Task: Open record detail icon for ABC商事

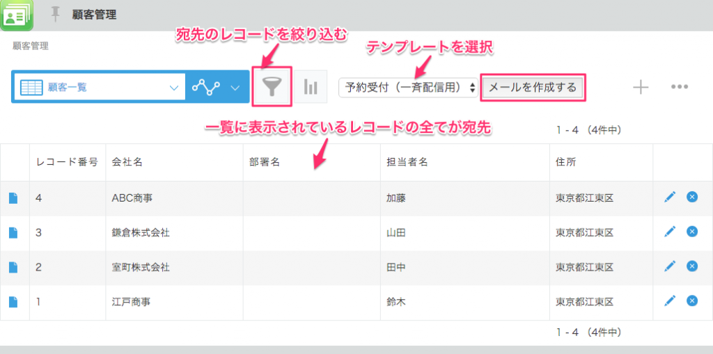Action: [x=13, y=198]
